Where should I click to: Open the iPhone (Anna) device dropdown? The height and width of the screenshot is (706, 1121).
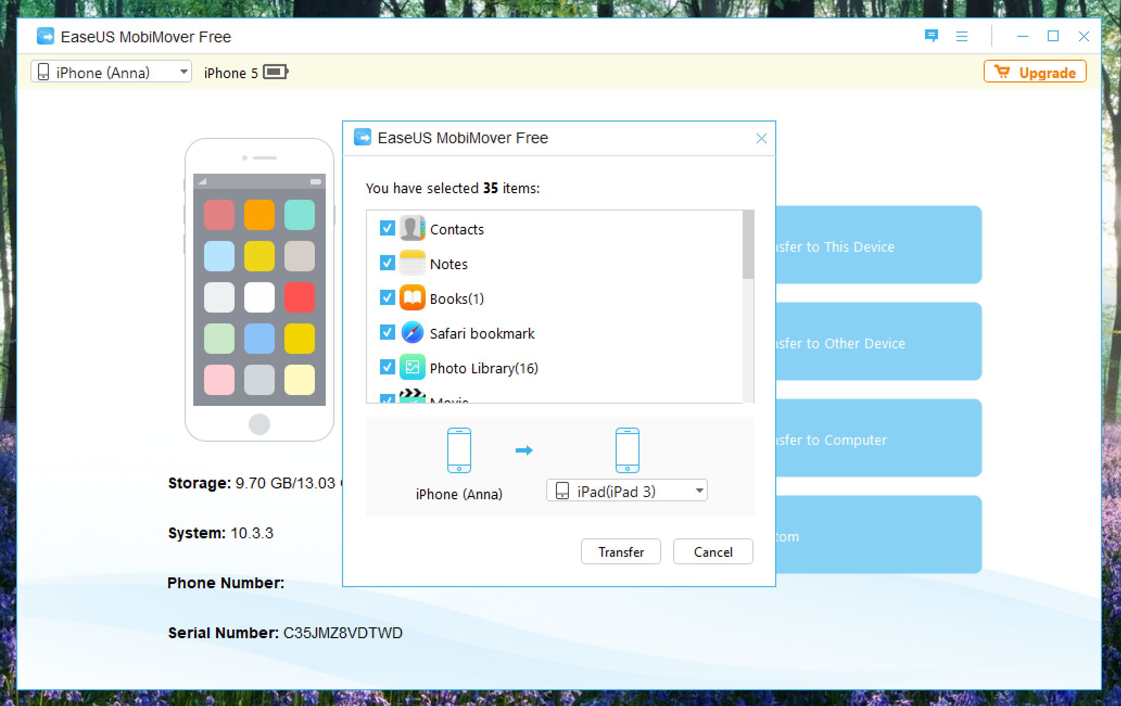(x=111, y=72)
